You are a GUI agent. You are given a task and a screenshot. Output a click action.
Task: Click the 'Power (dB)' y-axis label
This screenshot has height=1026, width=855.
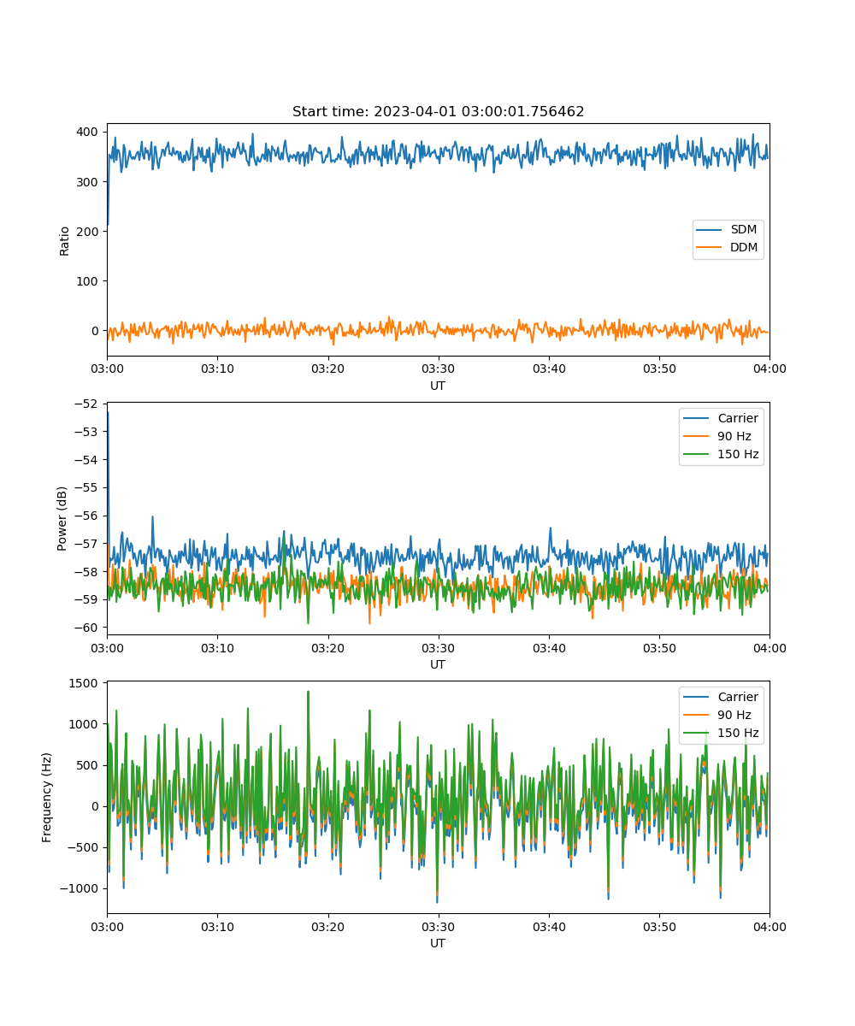pyautogui.click(x=62, y=518)
